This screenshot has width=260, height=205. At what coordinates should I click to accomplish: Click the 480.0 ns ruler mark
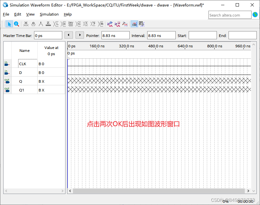[x=156, y=46]
